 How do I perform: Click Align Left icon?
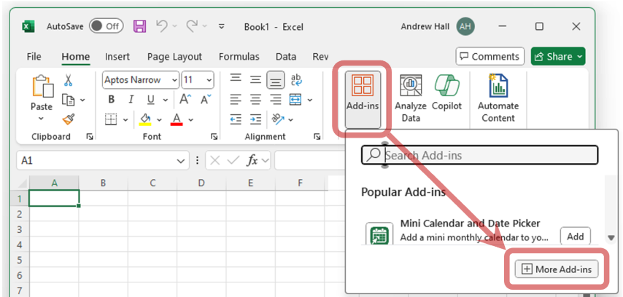coord(236,99)
